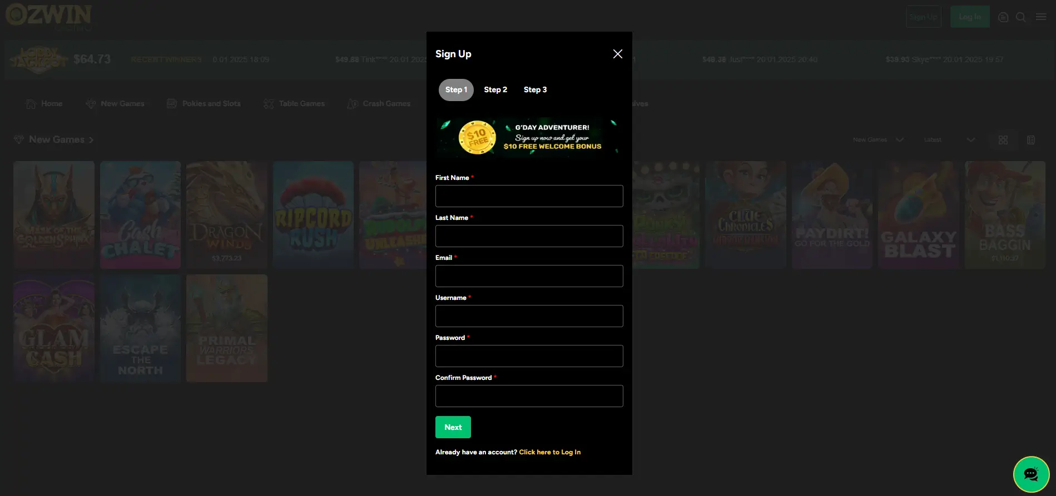Screen dimensions: 1056x496
Task: Click the Lobby Jackpot badge
Action: [37, 59]
